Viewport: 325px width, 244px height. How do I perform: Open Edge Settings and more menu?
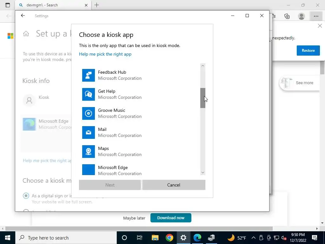pyautogui.click(x=316, y=16)
